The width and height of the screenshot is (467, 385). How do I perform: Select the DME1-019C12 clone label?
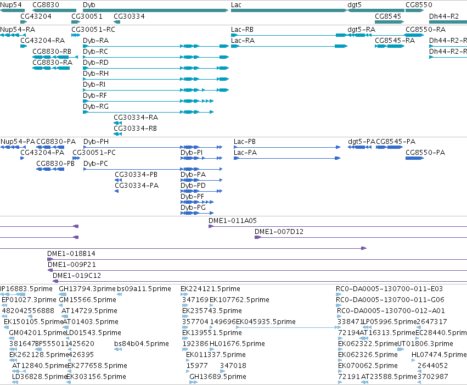(x=77, y=276)
